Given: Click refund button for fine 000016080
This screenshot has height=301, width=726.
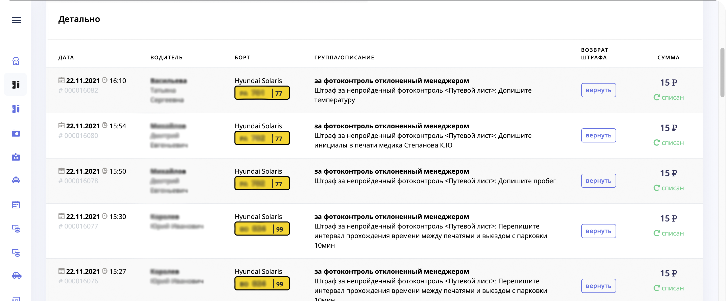Looking at the screenshot, I should [x=598, y=135].
